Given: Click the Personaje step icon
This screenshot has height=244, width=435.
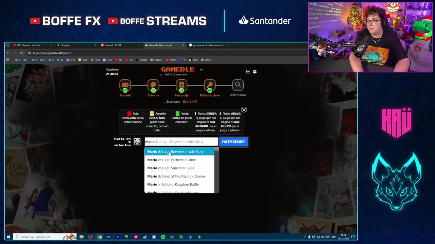Looking at the screenshot, I should pos(181,85).
